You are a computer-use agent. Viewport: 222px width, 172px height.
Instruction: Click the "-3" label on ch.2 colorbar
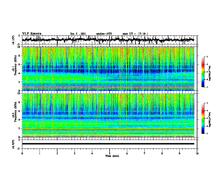tap(207, 103)
